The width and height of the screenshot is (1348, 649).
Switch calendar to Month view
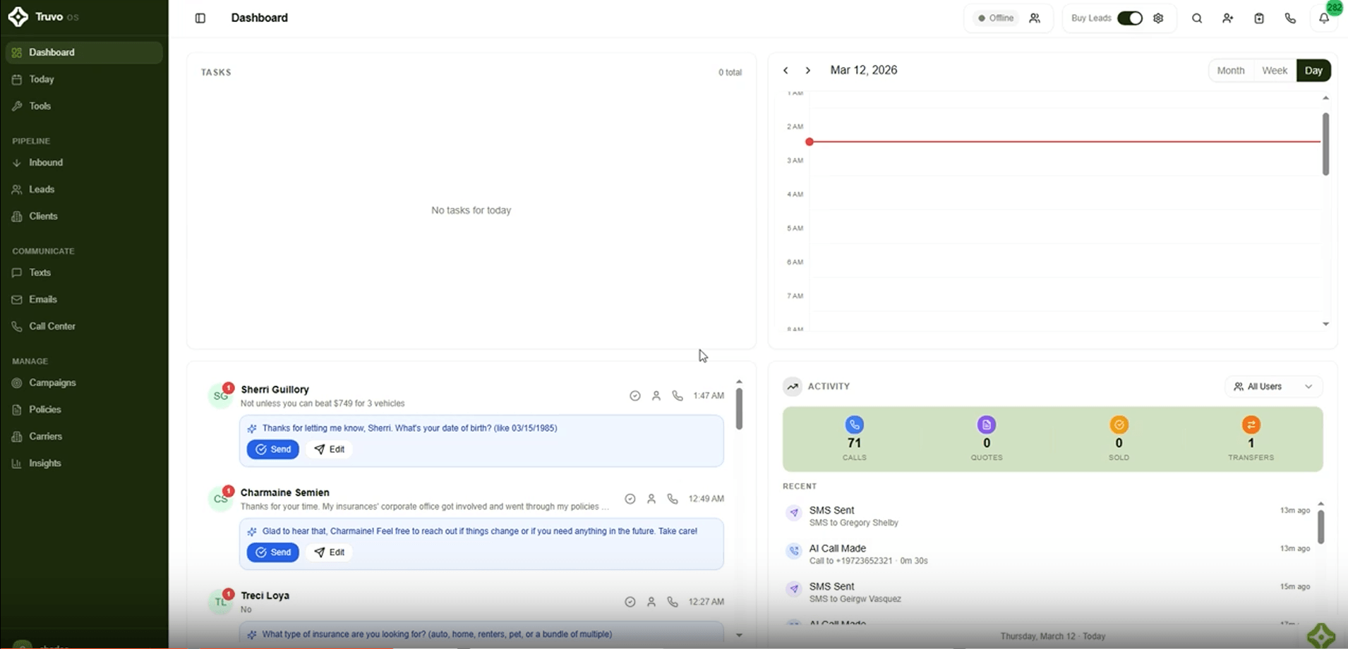coord(1231,71)
